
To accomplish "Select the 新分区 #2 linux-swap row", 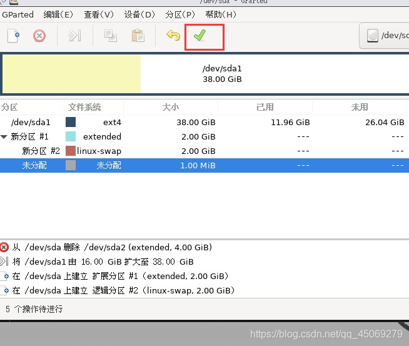I will point(204,151).
